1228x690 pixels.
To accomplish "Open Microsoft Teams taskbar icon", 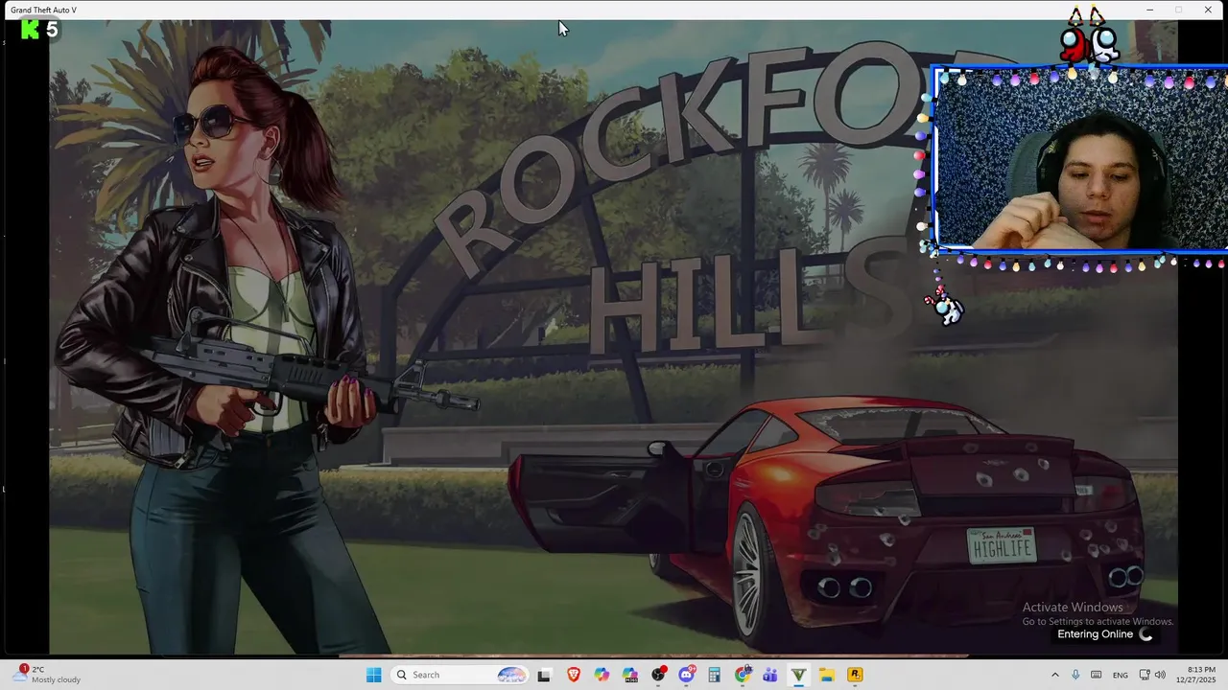I will click(x=770, y=675).
